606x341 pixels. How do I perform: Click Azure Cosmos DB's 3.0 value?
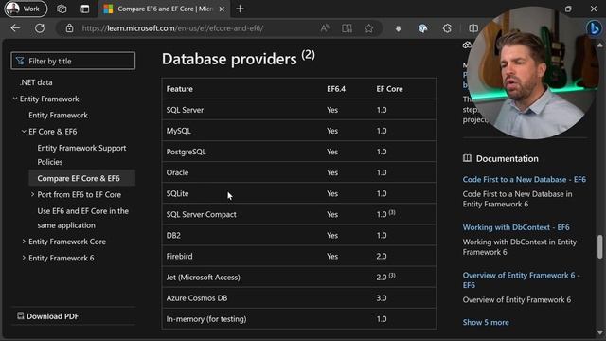[382, 298]
